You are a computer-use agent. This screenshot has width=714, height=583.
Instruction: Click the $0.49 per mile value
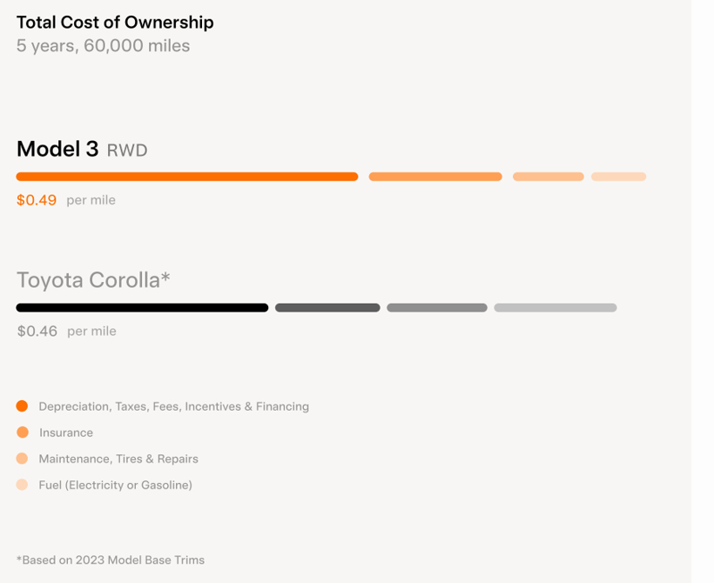click(x=37, y=200)
